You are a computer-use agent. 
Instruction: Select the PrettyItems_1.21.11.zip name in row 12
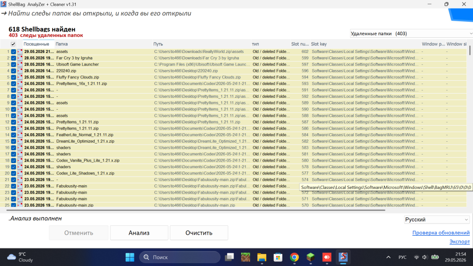(x=77, y=122)
